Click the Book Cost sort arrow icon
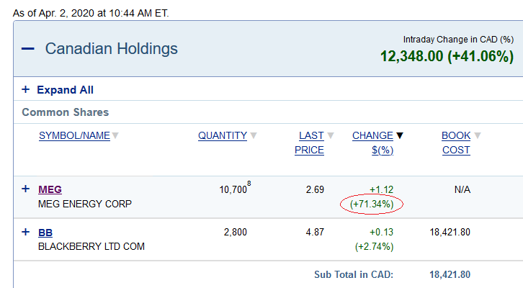This screenshot has height=288, width=523. click(x=478, y=135)
